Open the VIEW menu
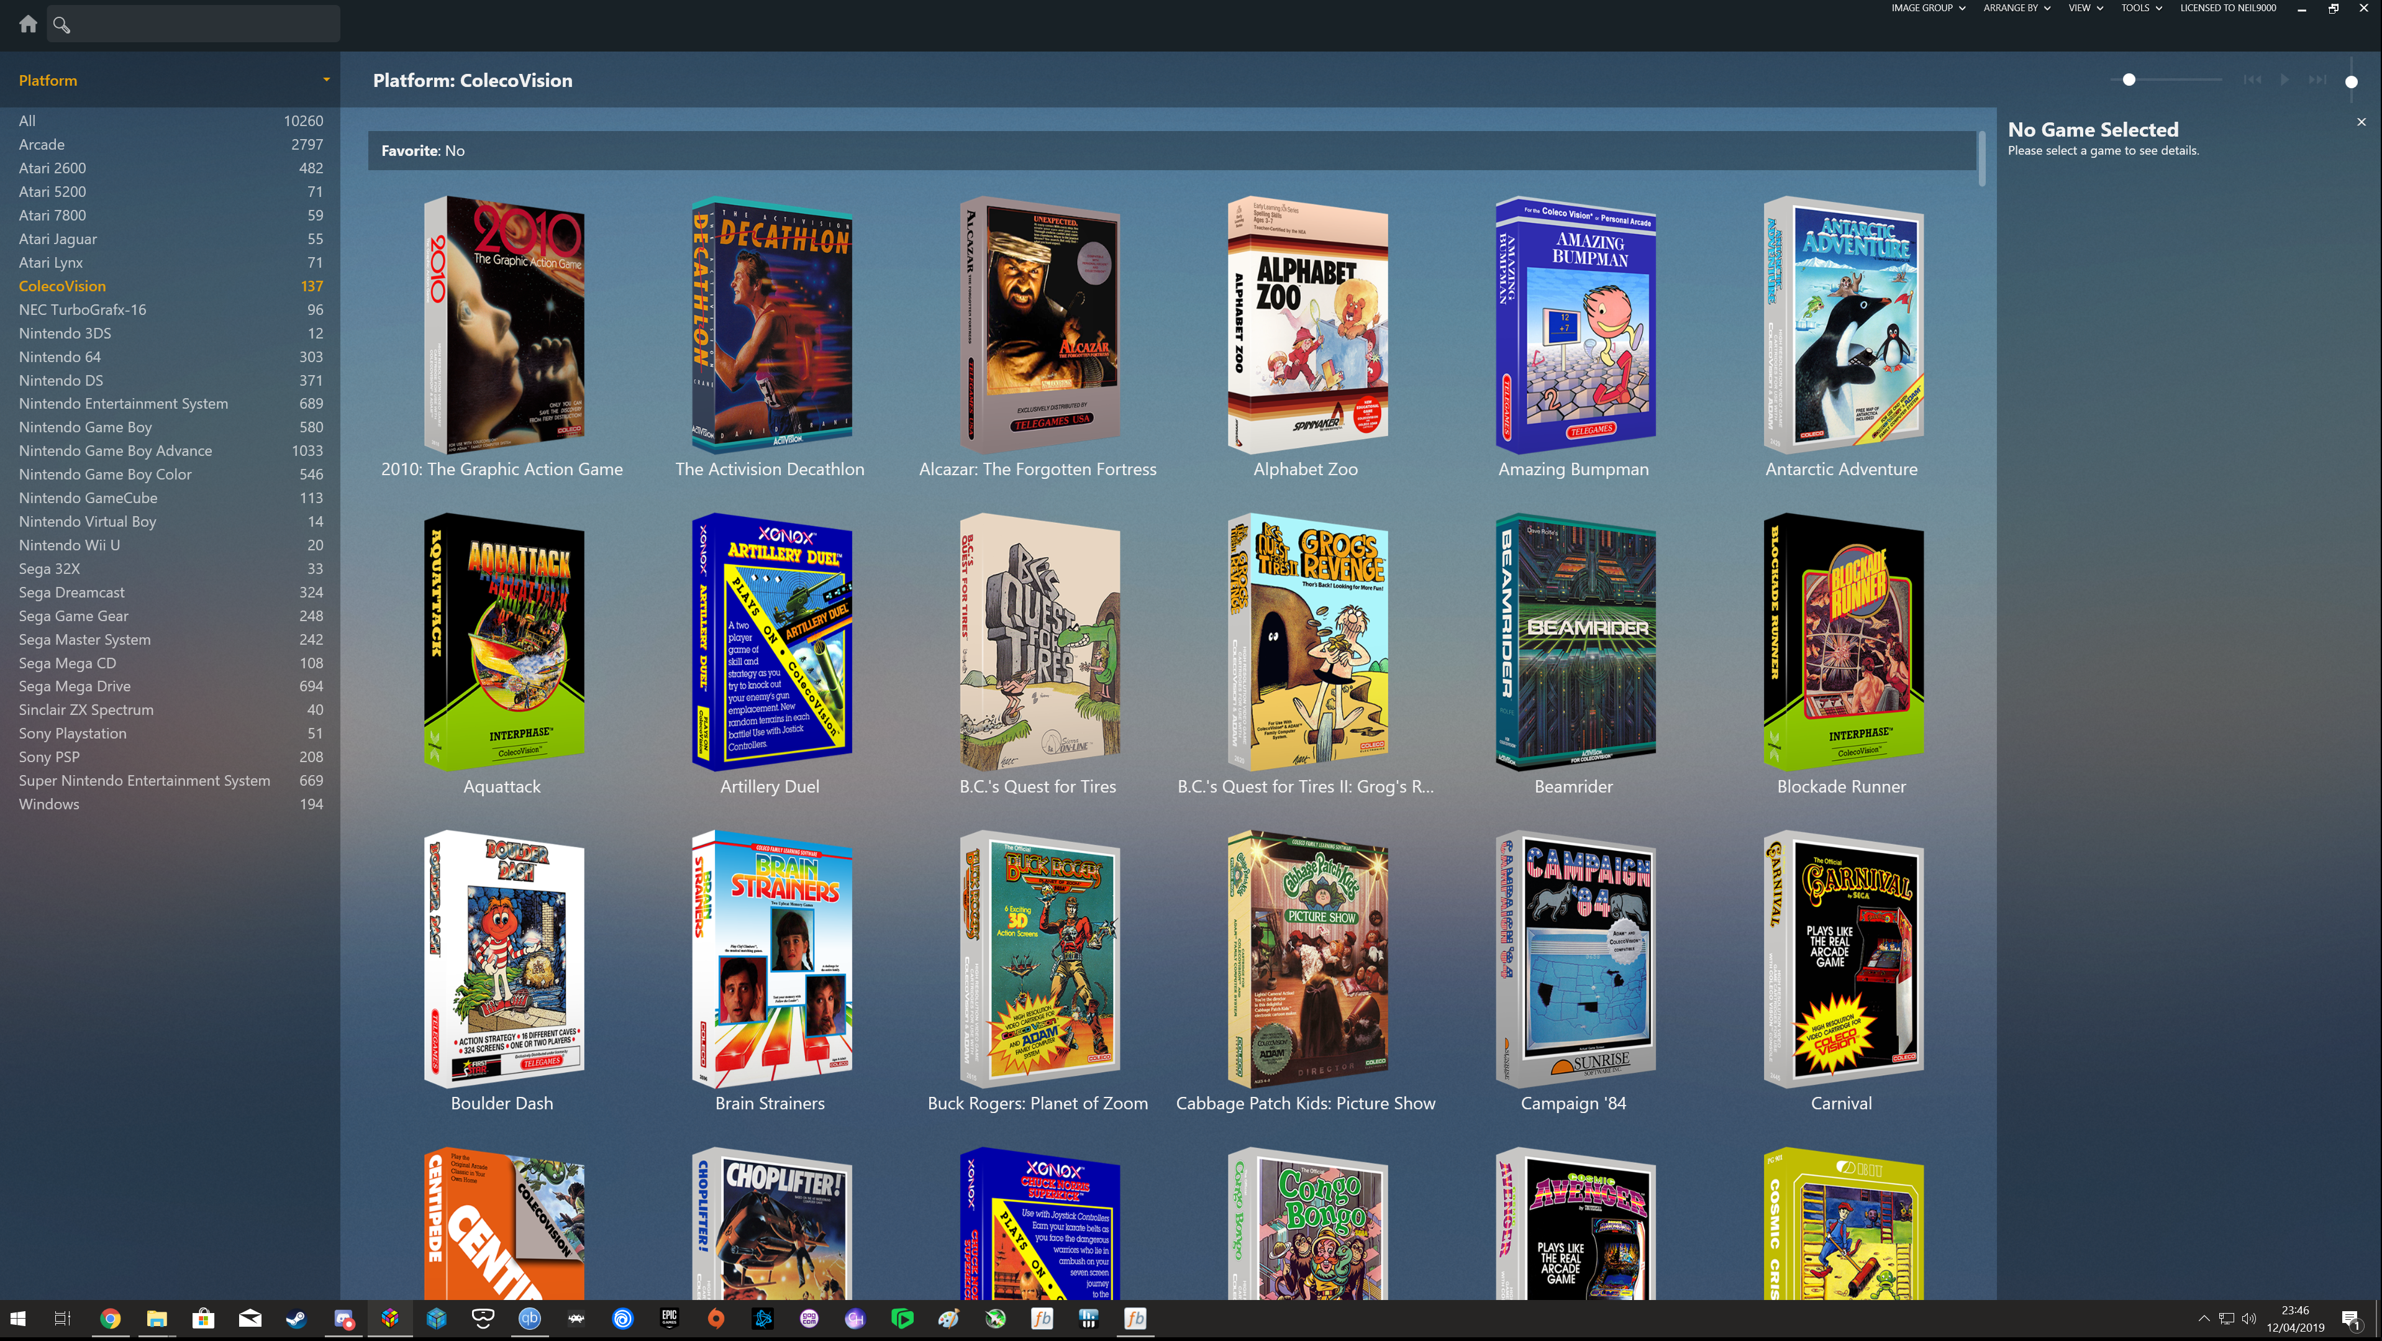2382x1341 pixels. tap(2085, 8)
